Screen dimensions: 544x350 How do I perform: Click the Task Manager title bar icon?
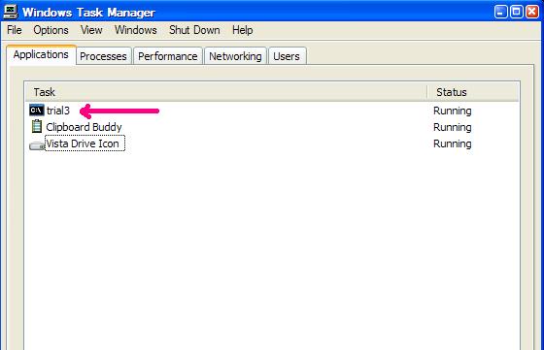[x=10, y=11]
